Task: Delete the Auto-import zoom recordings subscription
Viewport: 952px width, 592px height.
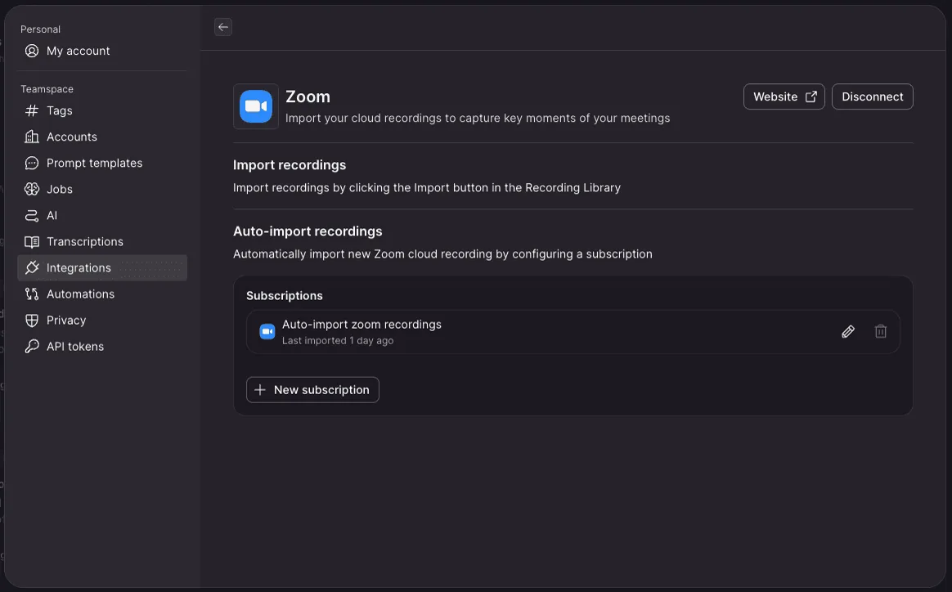Action: pyautogui.click(x=880, y=331)
